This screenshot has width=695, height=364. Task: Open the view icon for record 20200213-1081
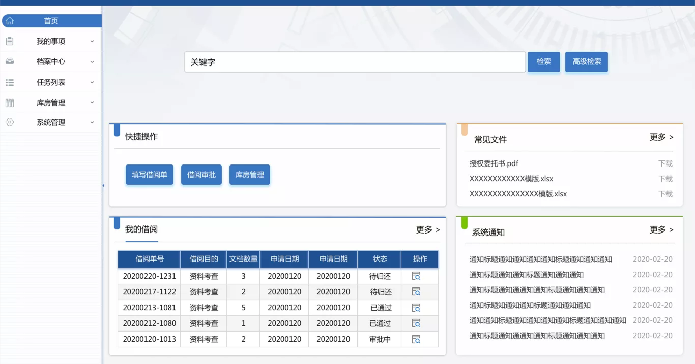(416, 308)
